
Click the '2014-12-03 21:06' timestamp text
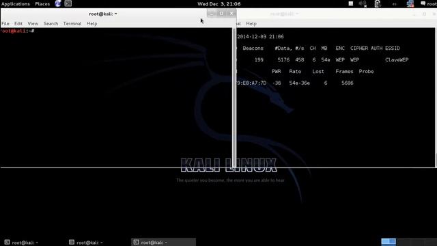point(260,36)
